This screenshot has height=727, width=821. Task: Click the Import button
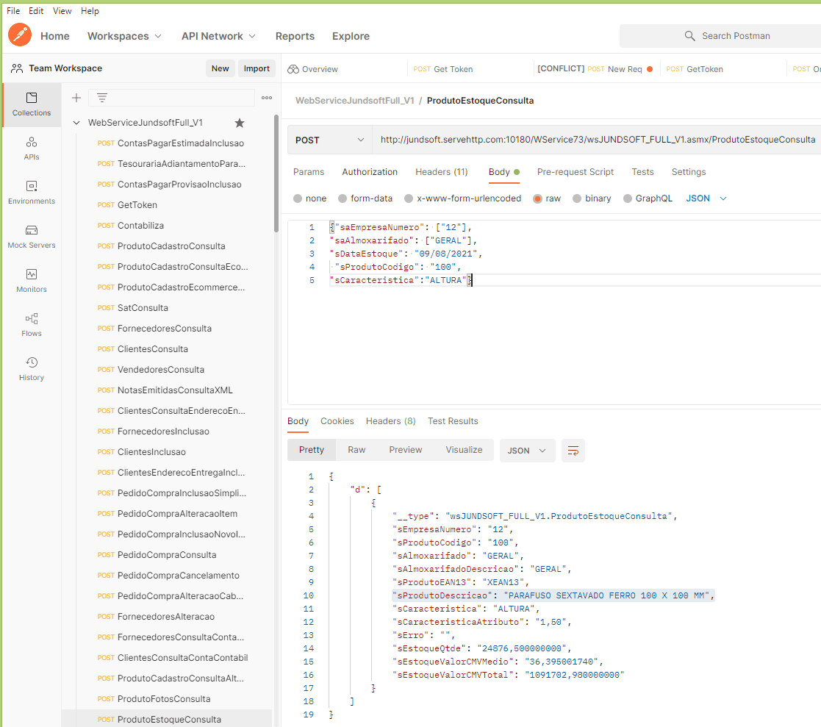click(257, 68)
